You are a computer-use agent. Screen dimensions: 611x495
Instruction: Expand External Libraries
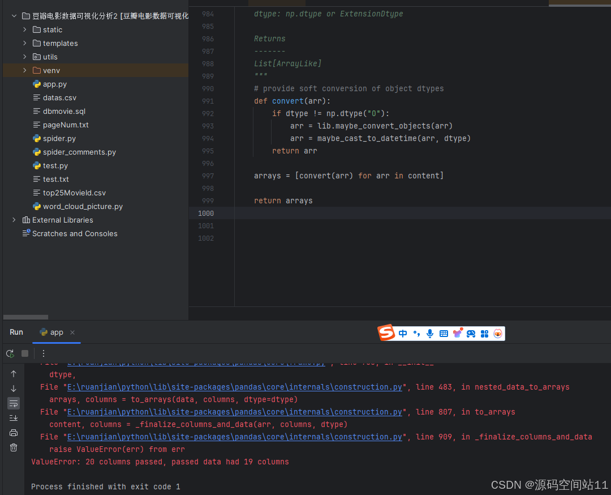pyautogui.click(x=13, y=220)
